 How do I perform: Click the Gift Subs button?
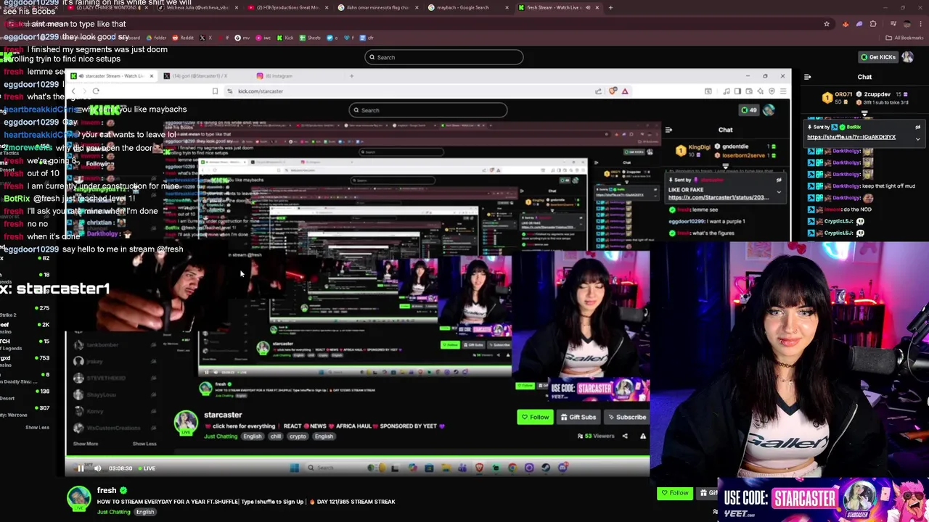[x=578, y=417]
